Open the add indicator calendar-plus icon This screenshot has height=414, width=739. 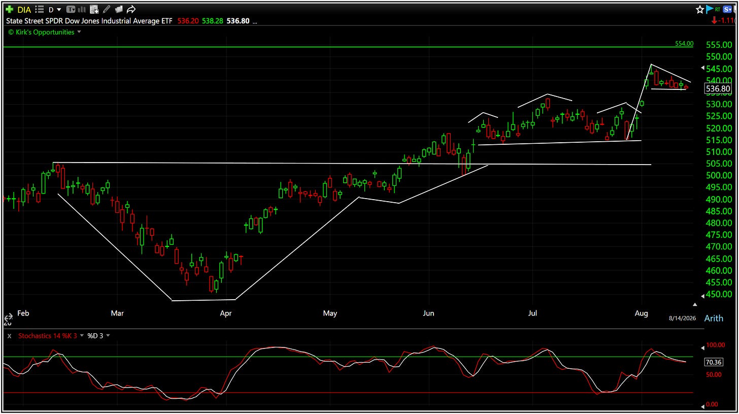(x=94, y=10)
